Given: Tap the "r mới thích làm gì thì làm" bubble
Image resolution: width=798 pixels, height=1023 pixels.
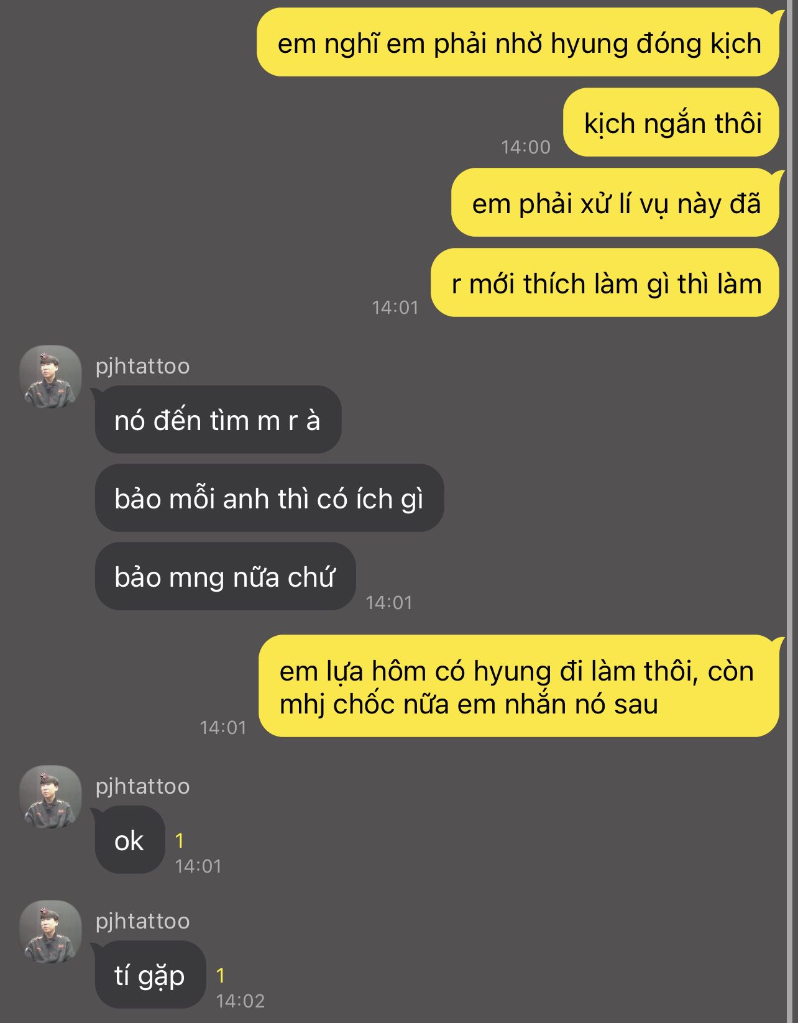Looking at the screenshot, I should pyautogui.click(x=605, y=283).
